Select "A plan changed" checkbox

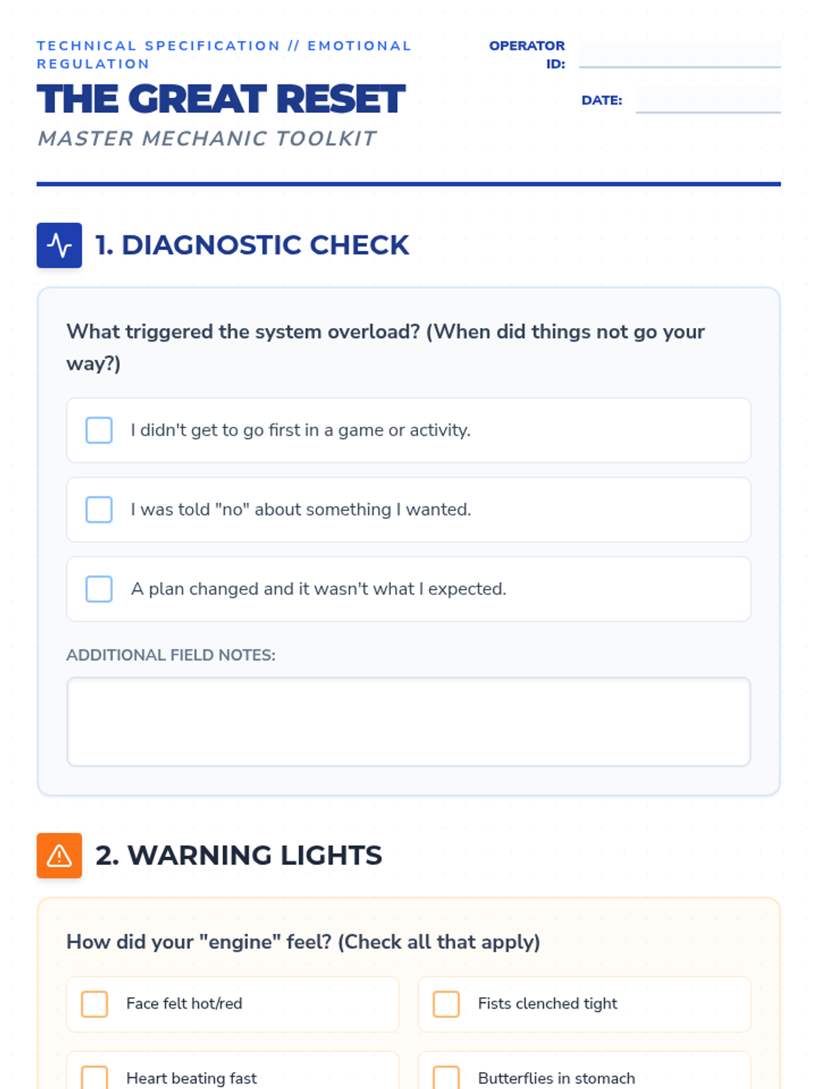tap(99, 589)
